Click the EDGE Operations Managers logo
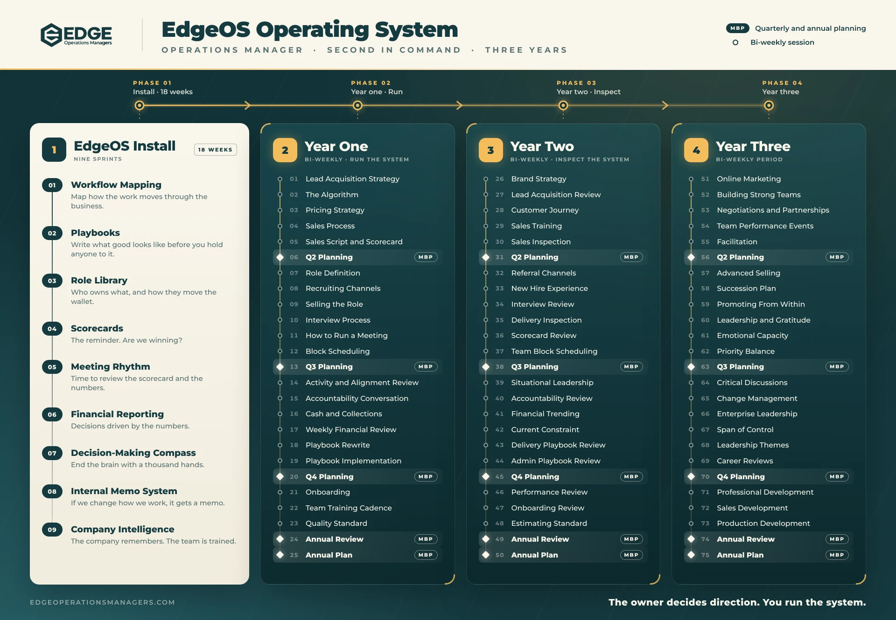This screenshot has width=896, height=620. (x=76, y=35)
